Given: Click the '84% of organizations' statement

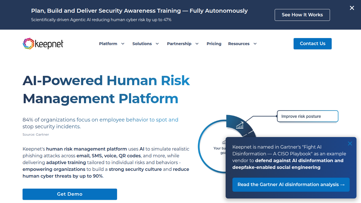Looking at the screenshot, I should coord(100,123).
